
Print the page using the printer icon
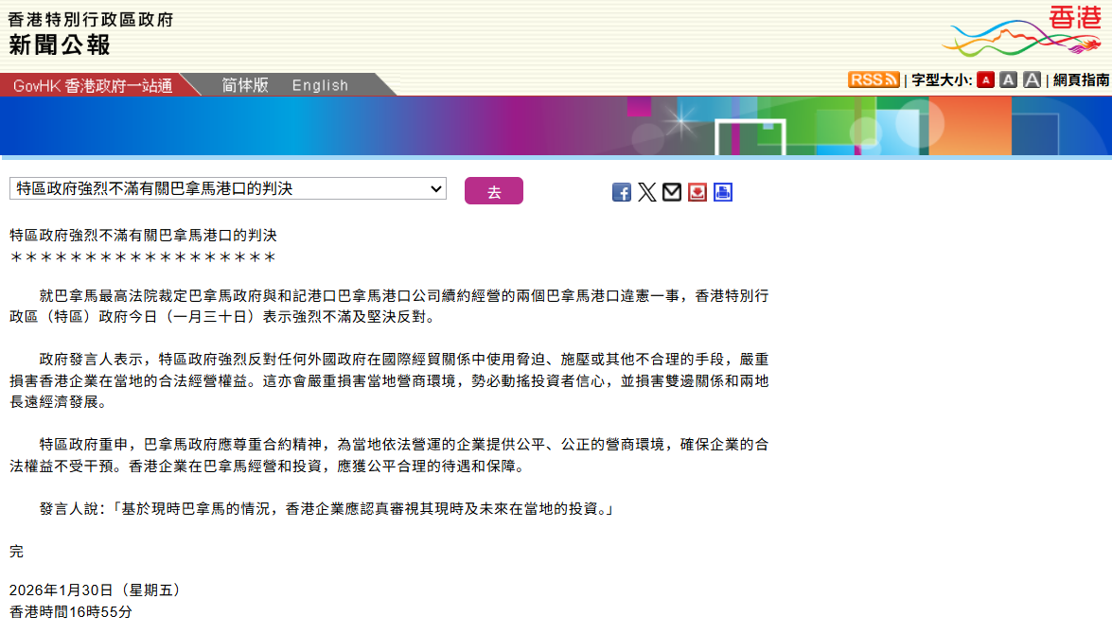tap(722, 191)
